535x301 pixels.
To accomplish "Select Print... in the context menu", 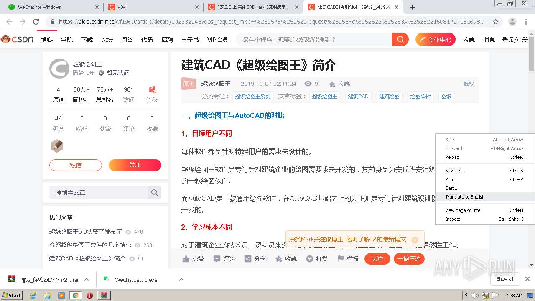I will click(x=484, y=179).
